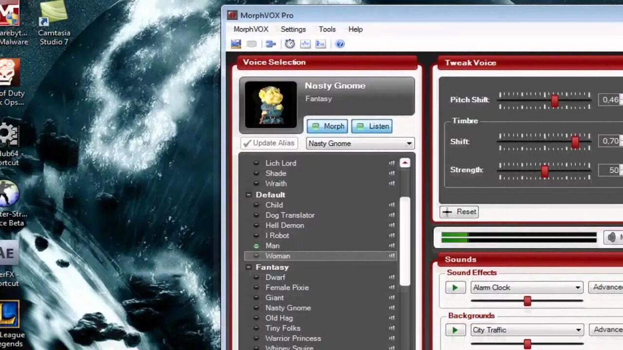This screenshot has height=350, width=623.
Task: Click the MorphVOX Pro title bar app icon
Action: [232, 15]
